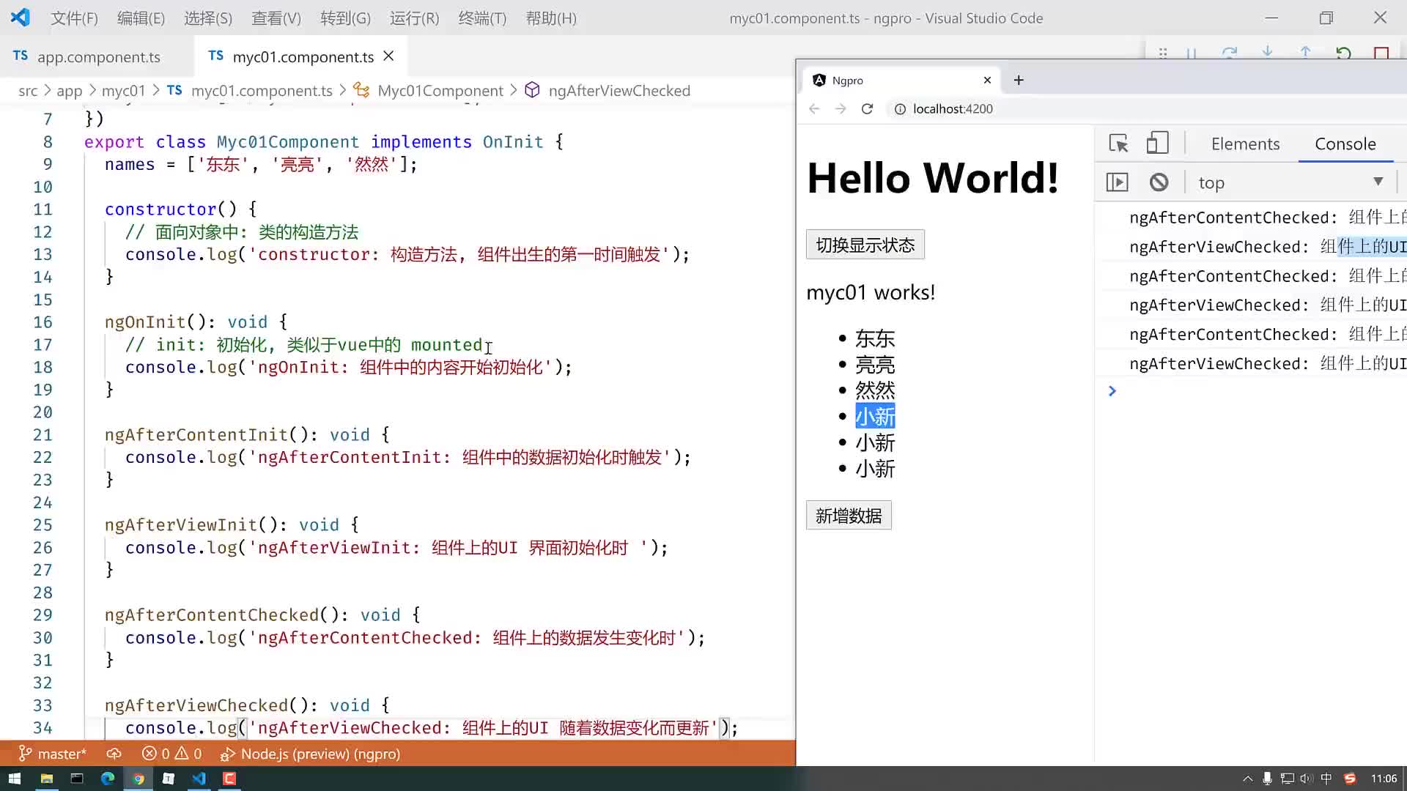Restart the debug session
This screenshot has height=791, width=1407.
tap(1343, 53)
